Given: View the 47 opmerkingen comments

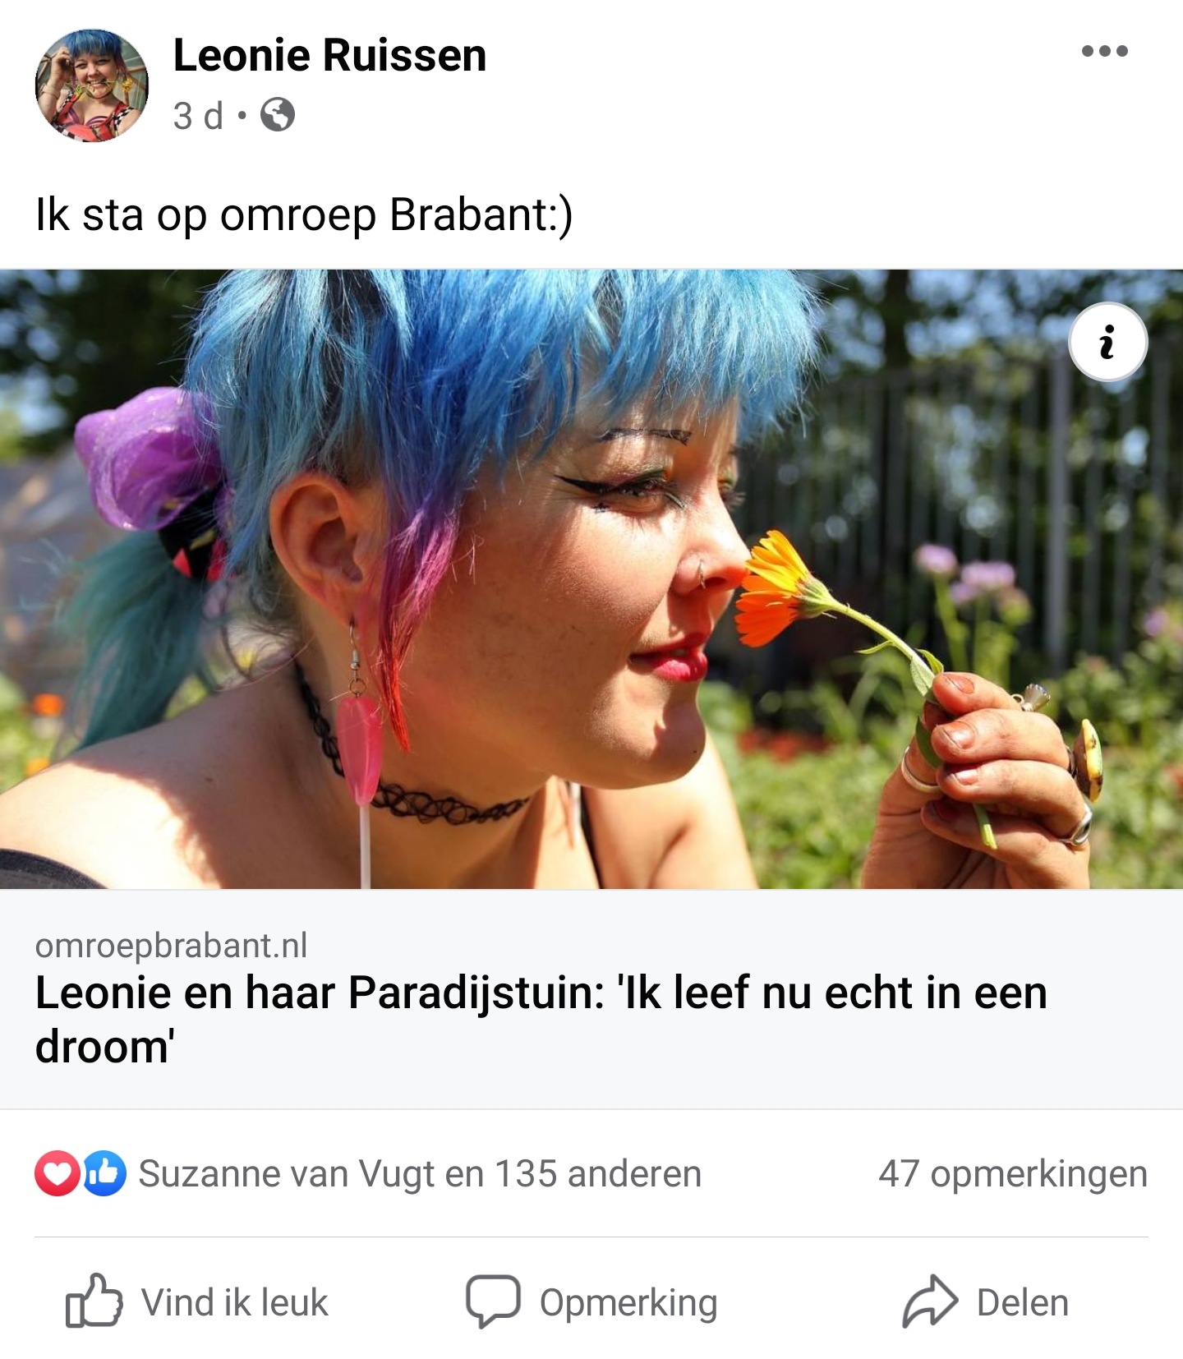Looking at the screenshot, I should 1013,1174.
